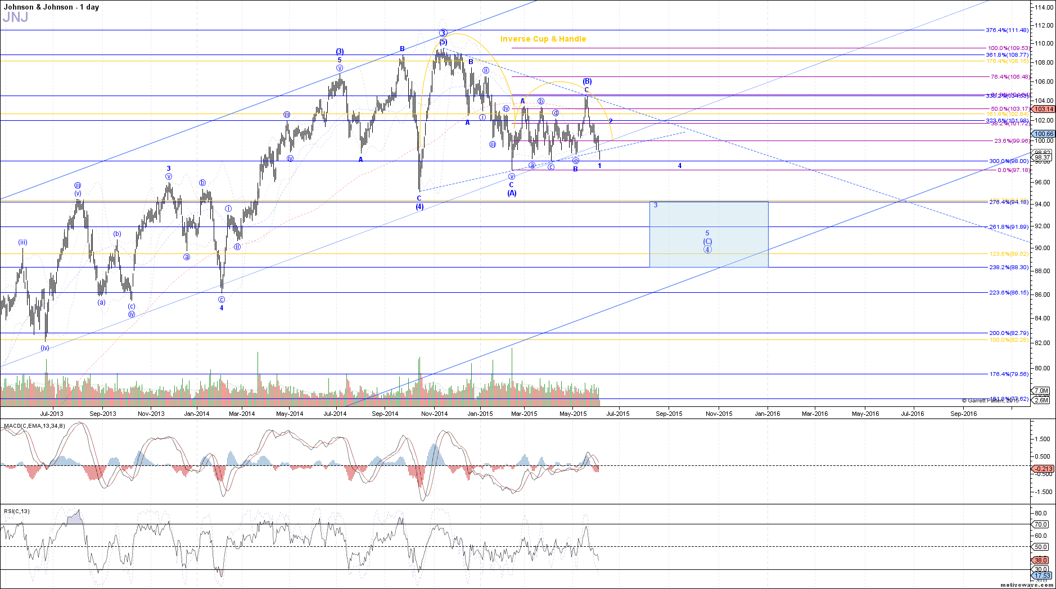Click the 300.0%(98.00) Fibonacci label
The width and height of the screenshot is (1056, 589).
point(1009,161)
